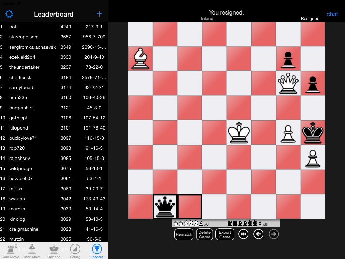The height and width of the screenshot is (259, 345).
Task: Switch to the Finished tab
Action: 54,251
